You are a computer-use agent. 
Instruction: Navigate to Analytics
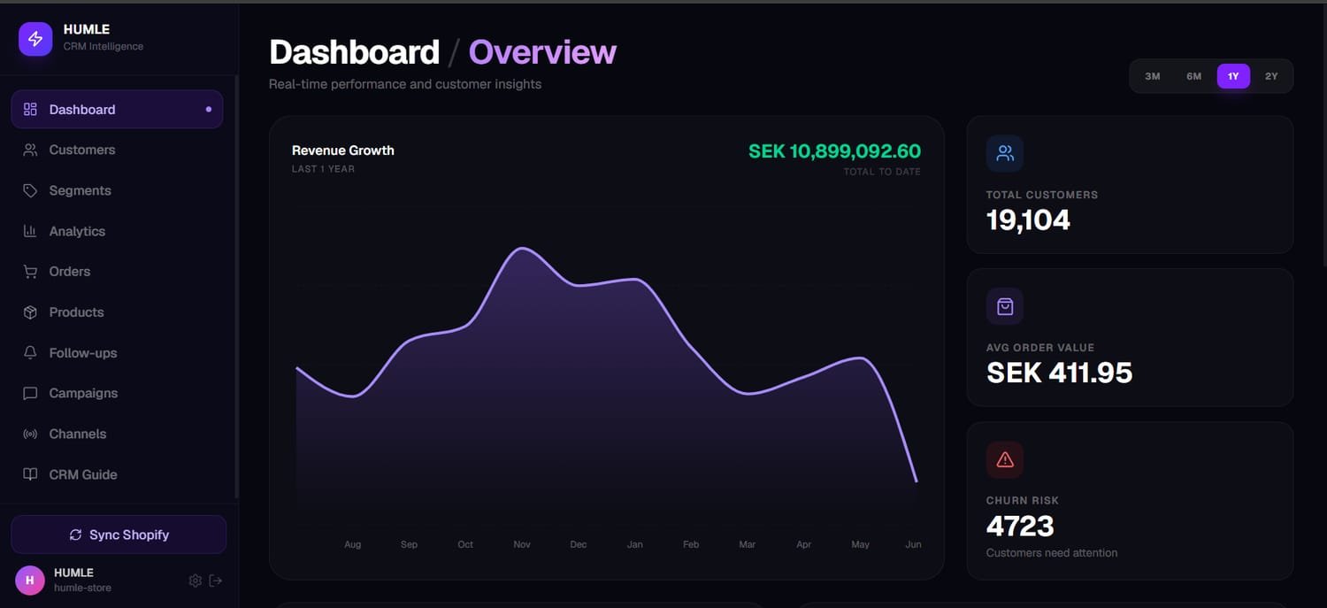click(x=117, y=231)
